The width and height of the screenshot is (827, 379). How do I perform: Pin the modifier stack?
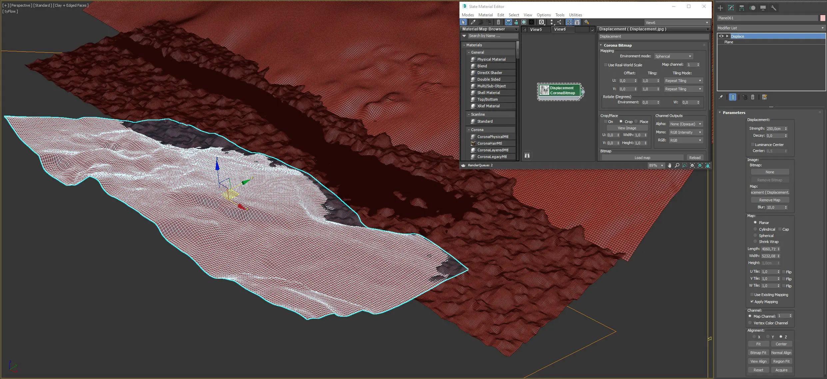[721, 97]
